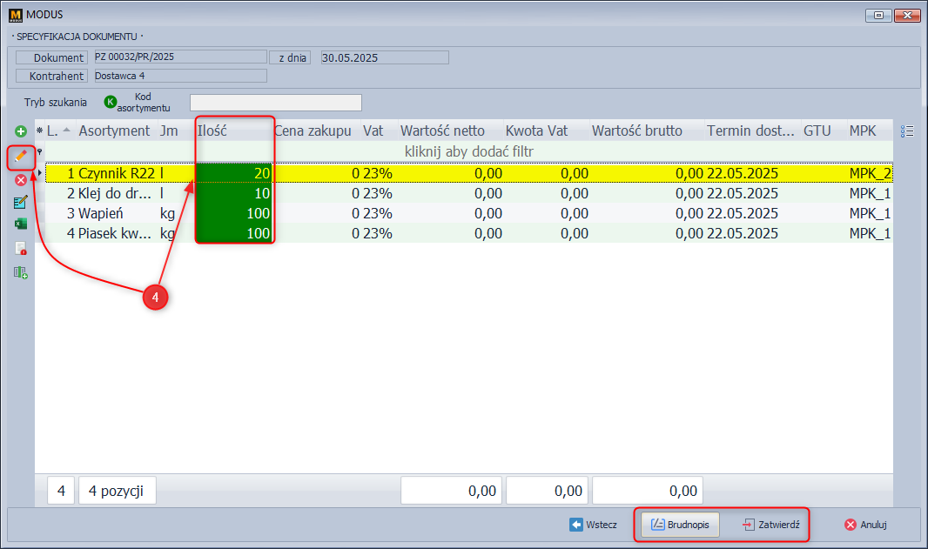Export the table with the Excel icon

(21, 224)
